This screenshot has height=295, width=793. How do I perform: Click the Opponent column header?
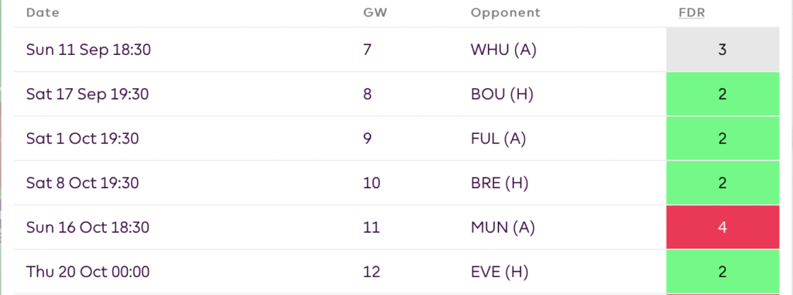505,13
